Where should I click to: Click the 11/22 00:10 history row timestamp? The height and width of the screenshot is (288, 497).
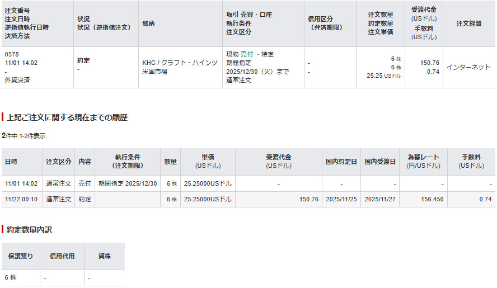coord(21,199)
